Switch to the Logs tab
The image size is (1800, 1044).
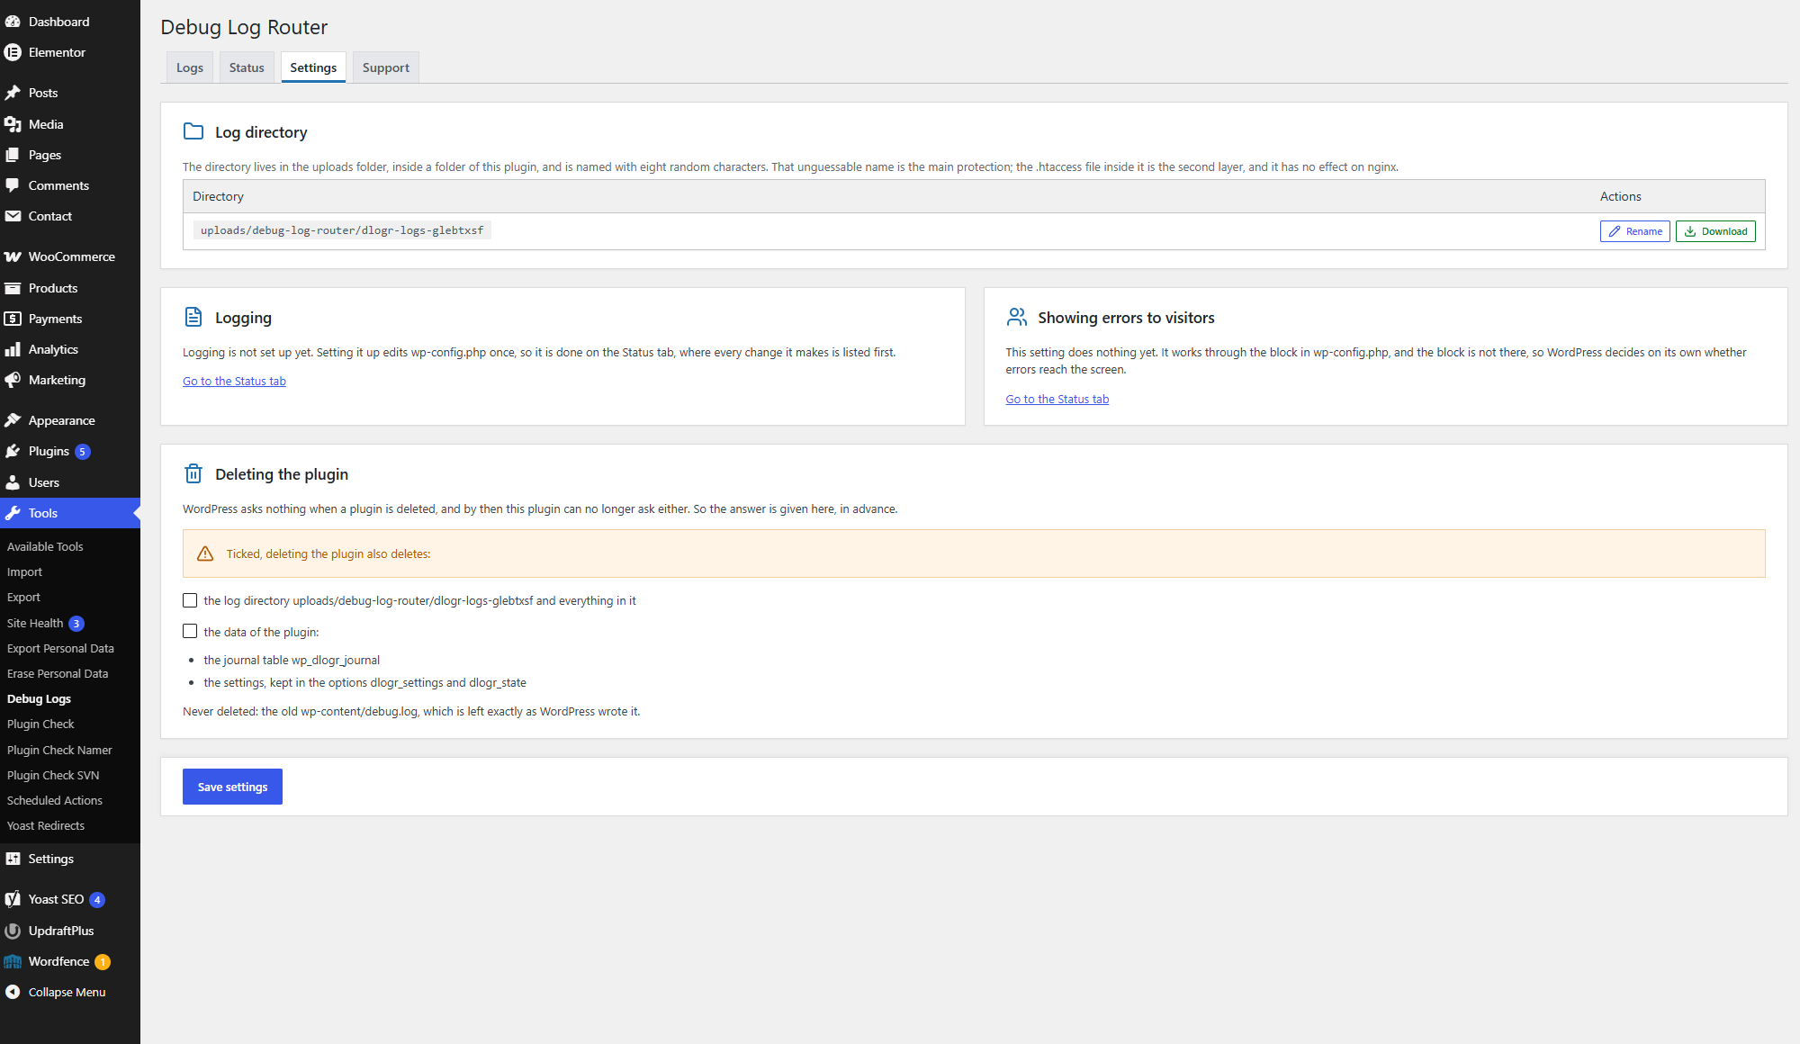[190, 67]
